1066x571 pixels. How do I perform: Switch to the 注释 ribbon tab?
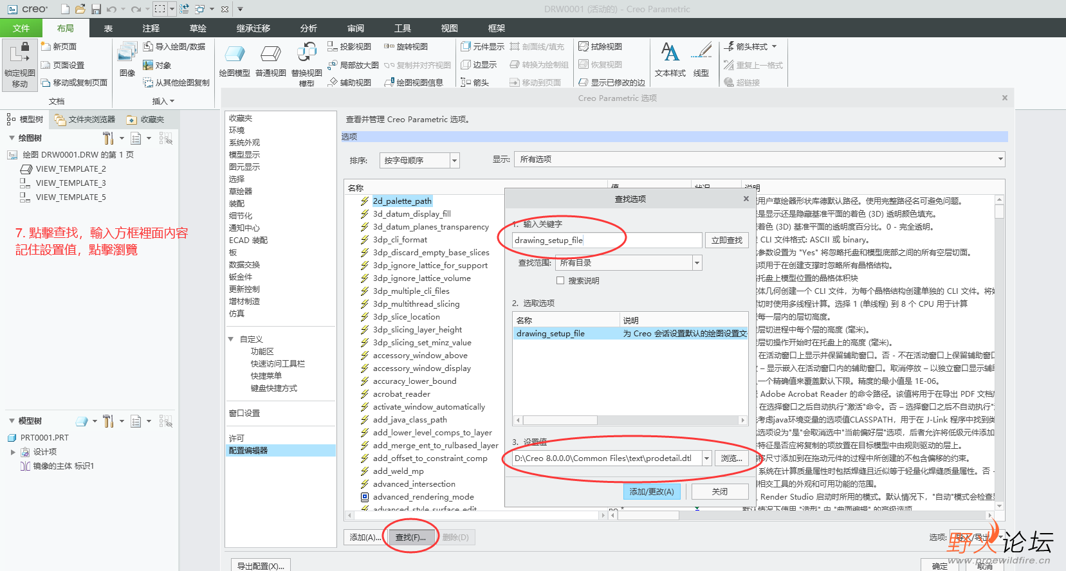pos(151,28)
